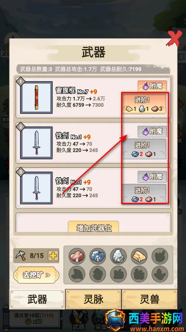Switch to the 灵脉 tab
Viewport: 186px width, 332px height.
pos(93,299)
